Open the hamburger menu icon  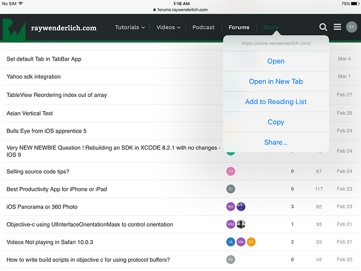pos(337,27)
